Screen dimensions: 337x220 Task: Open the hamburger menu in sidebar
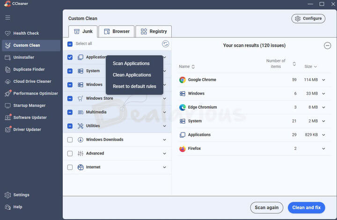click(8, 18)
